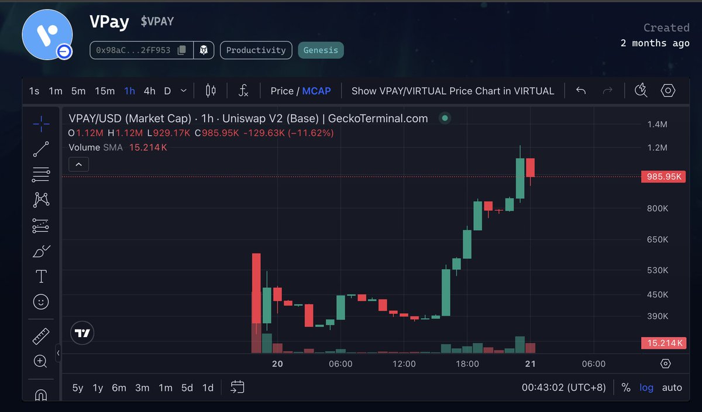702x412 pixels.
Task: Open the go-to-date calendar icon
Action: coord(237,387)
